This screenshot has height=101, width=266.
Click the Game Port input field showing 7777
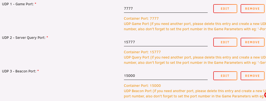166,9
